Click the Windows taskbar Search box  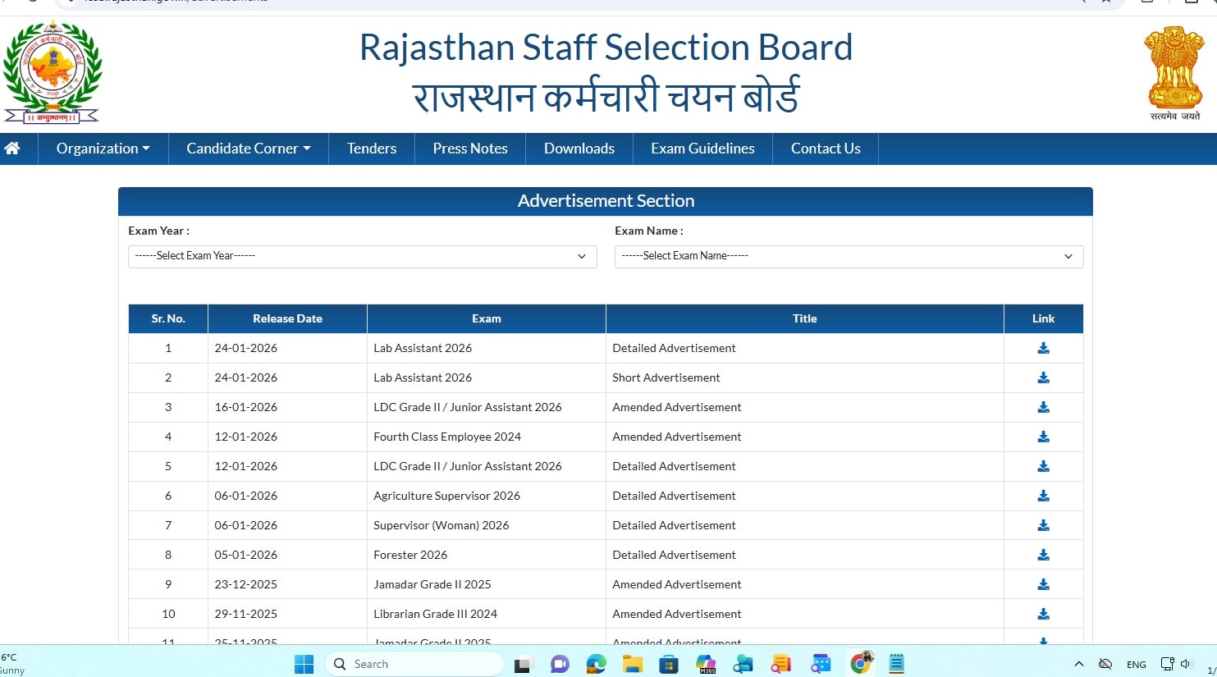pyautogui.click(x=414, y=664)
